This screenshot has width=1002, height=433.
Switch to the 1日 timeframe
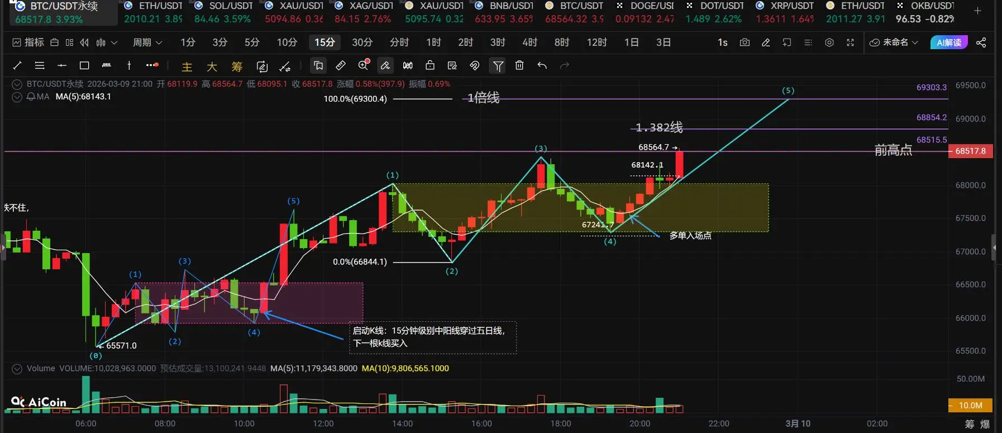click(631, 42)
